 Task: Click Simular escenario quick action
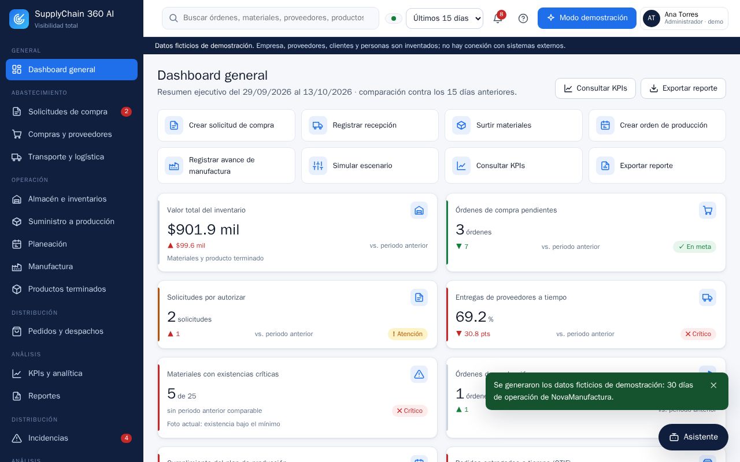[x=370, y=166]
